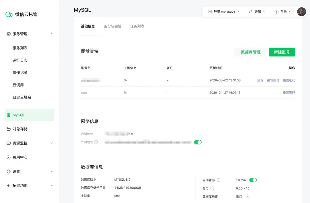This screenshot has height=203, width=310.
Task: Click the 备注 column header
Action: [170, 68]
